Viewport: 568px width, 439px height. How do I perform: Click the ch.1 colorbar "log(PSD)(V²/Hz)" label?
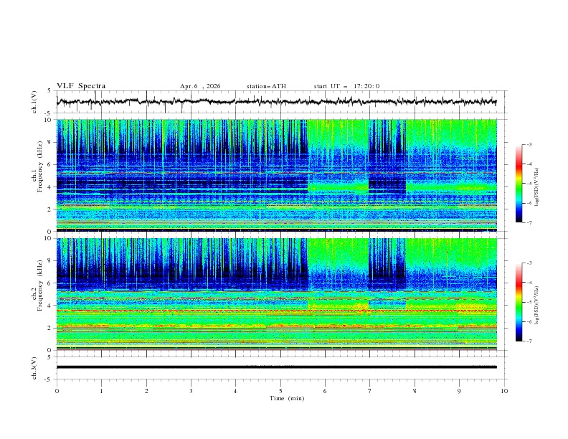537,187
